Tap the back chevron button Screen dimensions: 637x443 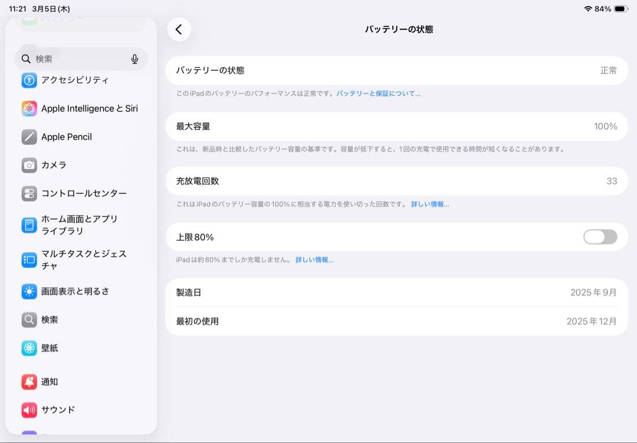(179, 29)
